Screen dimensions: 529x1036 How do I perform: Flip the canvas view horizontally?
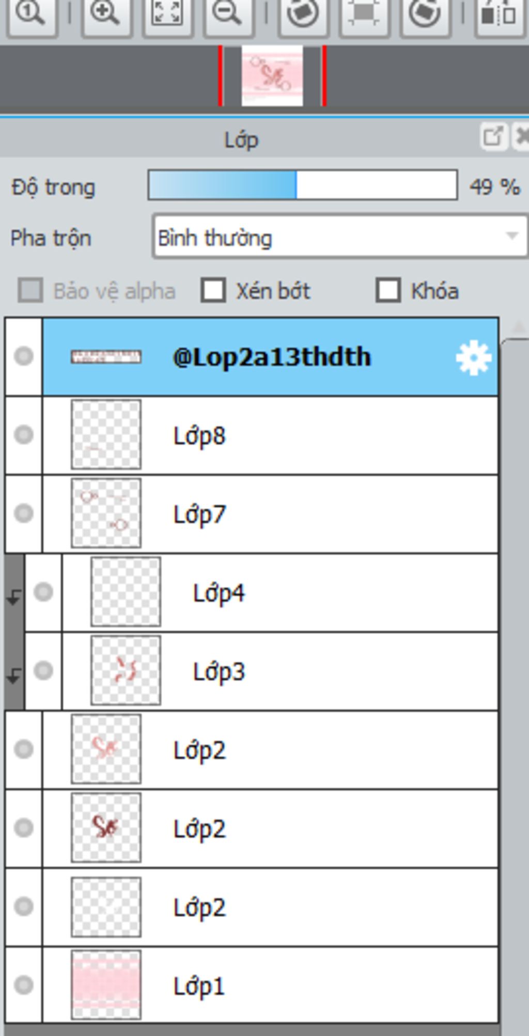(x=498, y=15)
